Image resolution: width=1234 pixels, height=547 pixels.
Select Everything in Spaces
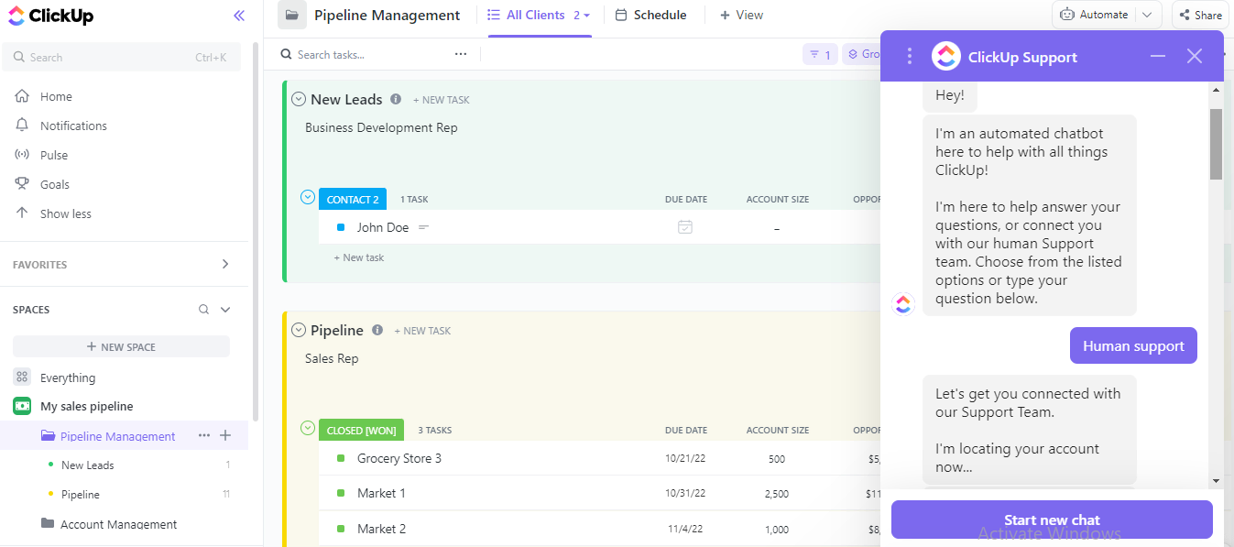pyautogui.click(x=68, y=377)
